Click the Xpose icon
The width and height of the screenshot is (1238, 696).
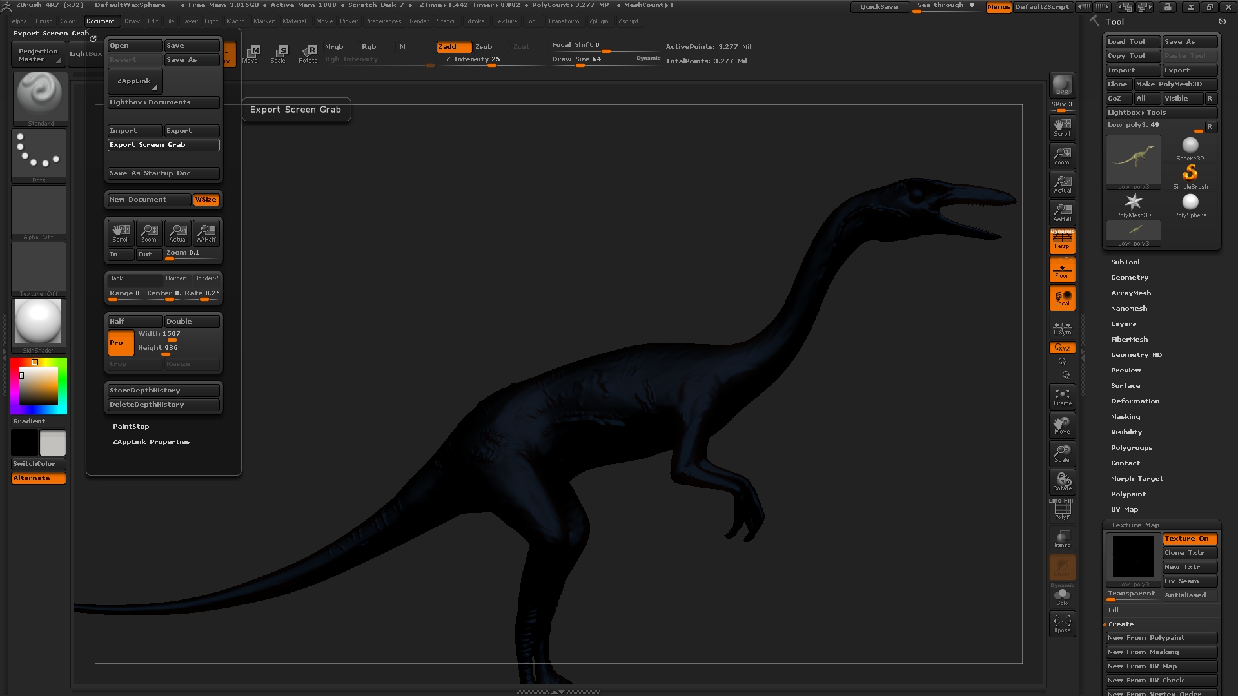1062,623
